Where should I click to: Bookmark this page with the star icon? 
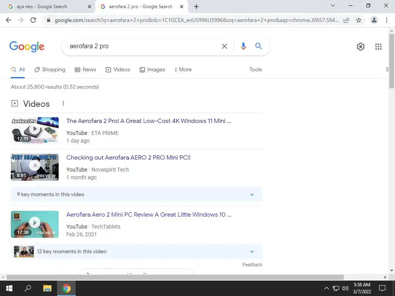coord(359,20)
